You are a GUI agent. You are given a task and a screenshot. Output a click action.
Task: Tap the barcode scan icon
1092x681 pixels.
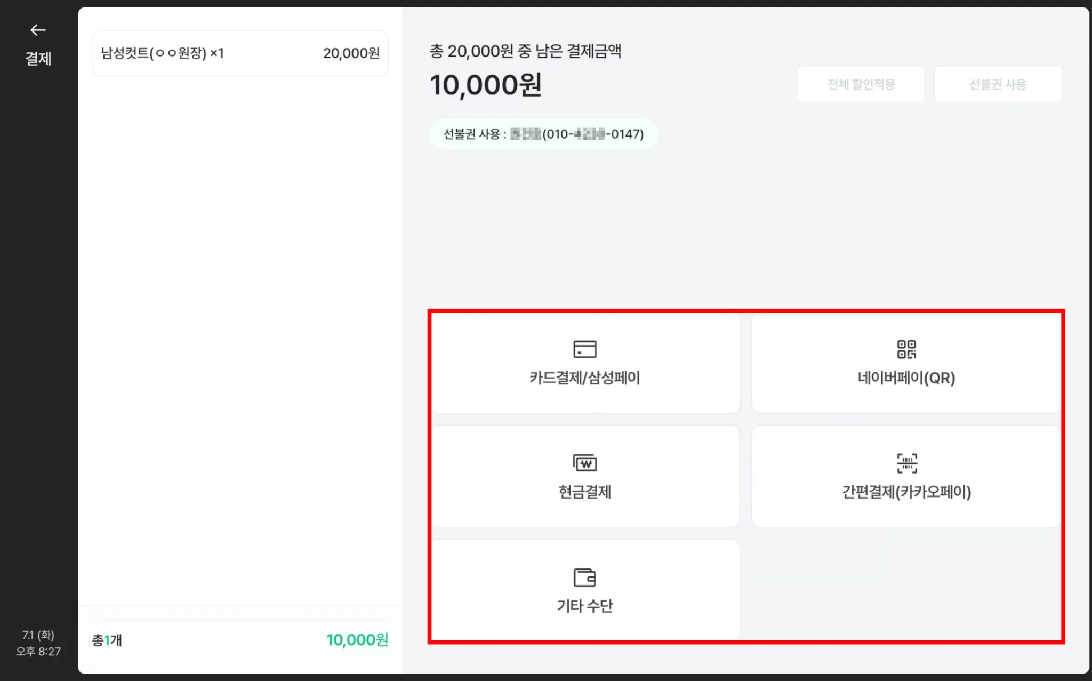[906, 463]
